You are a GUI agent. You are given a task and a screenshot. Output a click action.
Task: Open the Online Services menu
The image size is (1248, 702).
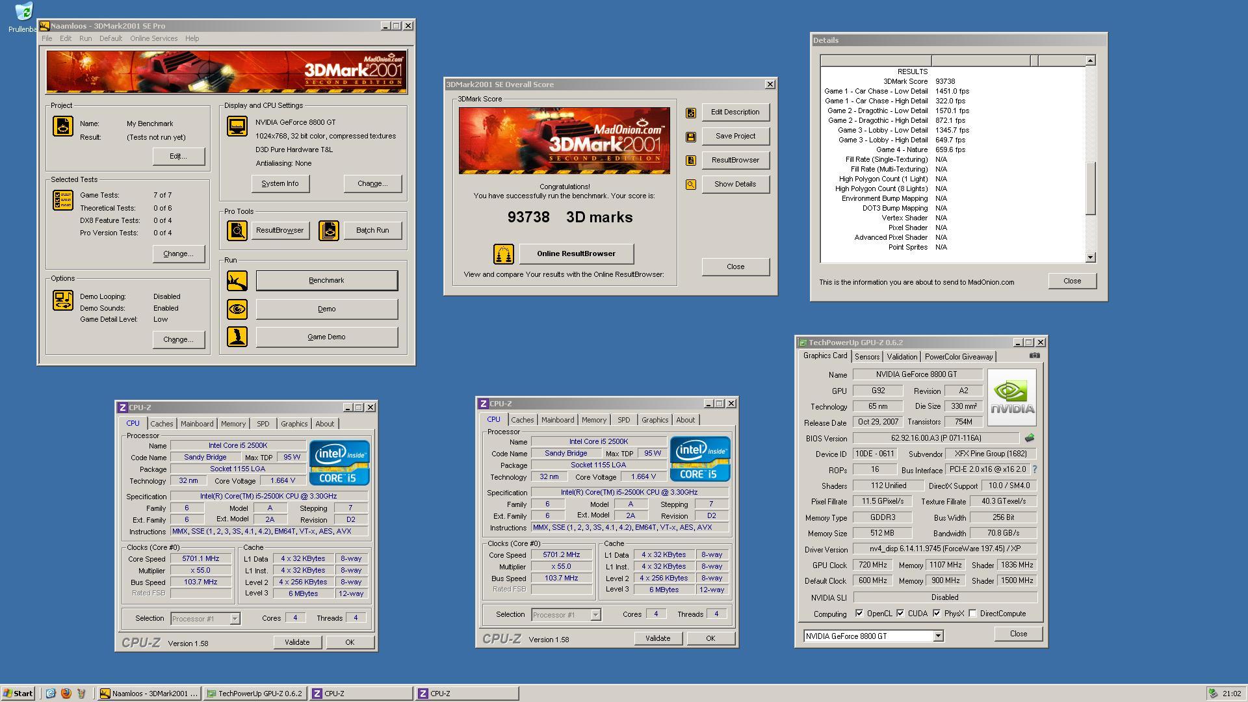(153, 38)
